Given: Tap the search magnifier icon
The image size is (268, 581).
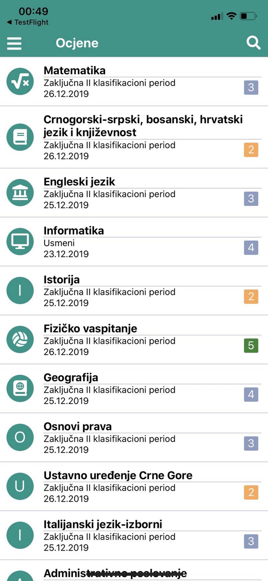Looking at the screenshot, I should pos(253,43).
